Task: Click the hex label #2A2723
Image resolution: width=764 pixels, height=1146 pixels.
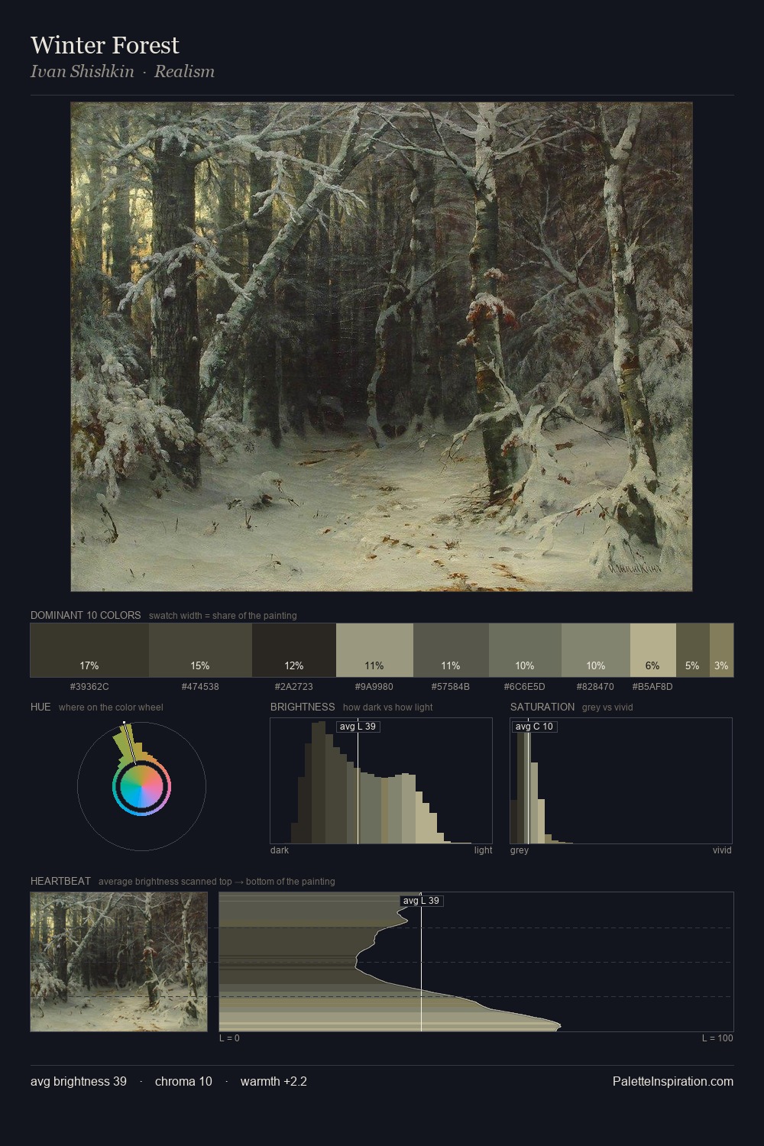Action: point(294,687)
